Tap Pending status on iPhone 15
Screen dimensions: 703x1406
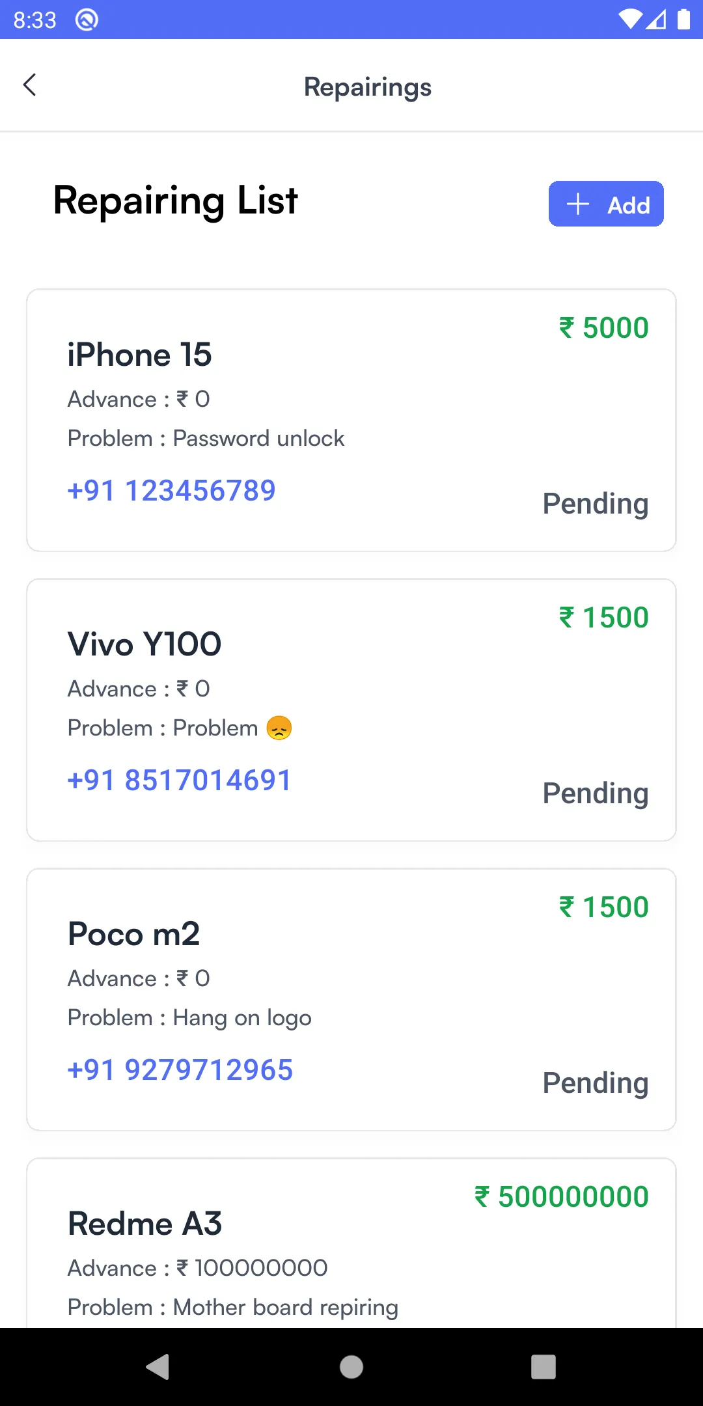[x=596, y=504]
